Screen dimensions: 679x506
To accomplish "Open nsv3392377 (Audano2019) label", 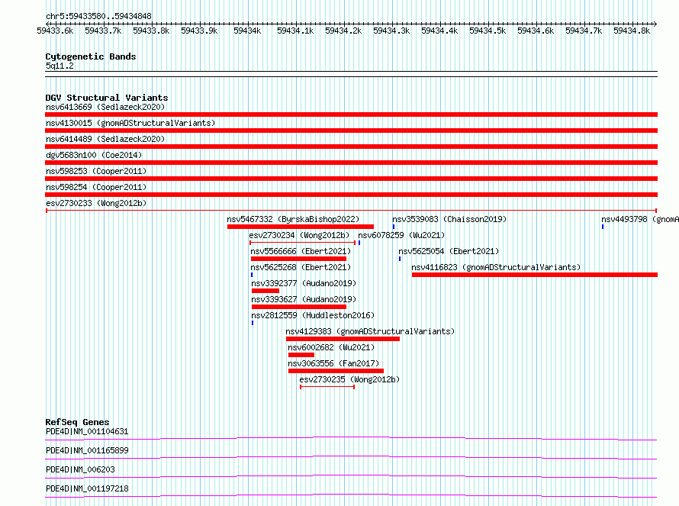I will (304, 283).
